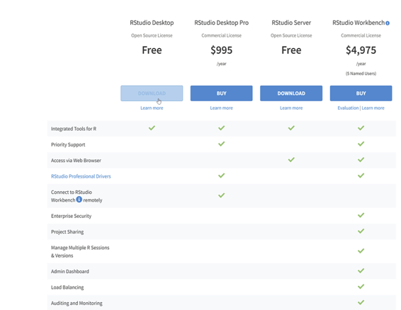The image size is (401, 310).
Task: Click Desktop checkmark in Integrated Tools row
Action: pyautogui.click(x=152, y=128)
